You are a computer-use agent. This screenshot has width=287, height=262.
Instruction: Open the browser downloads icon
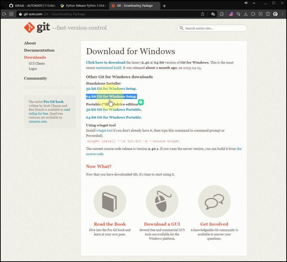246,14
